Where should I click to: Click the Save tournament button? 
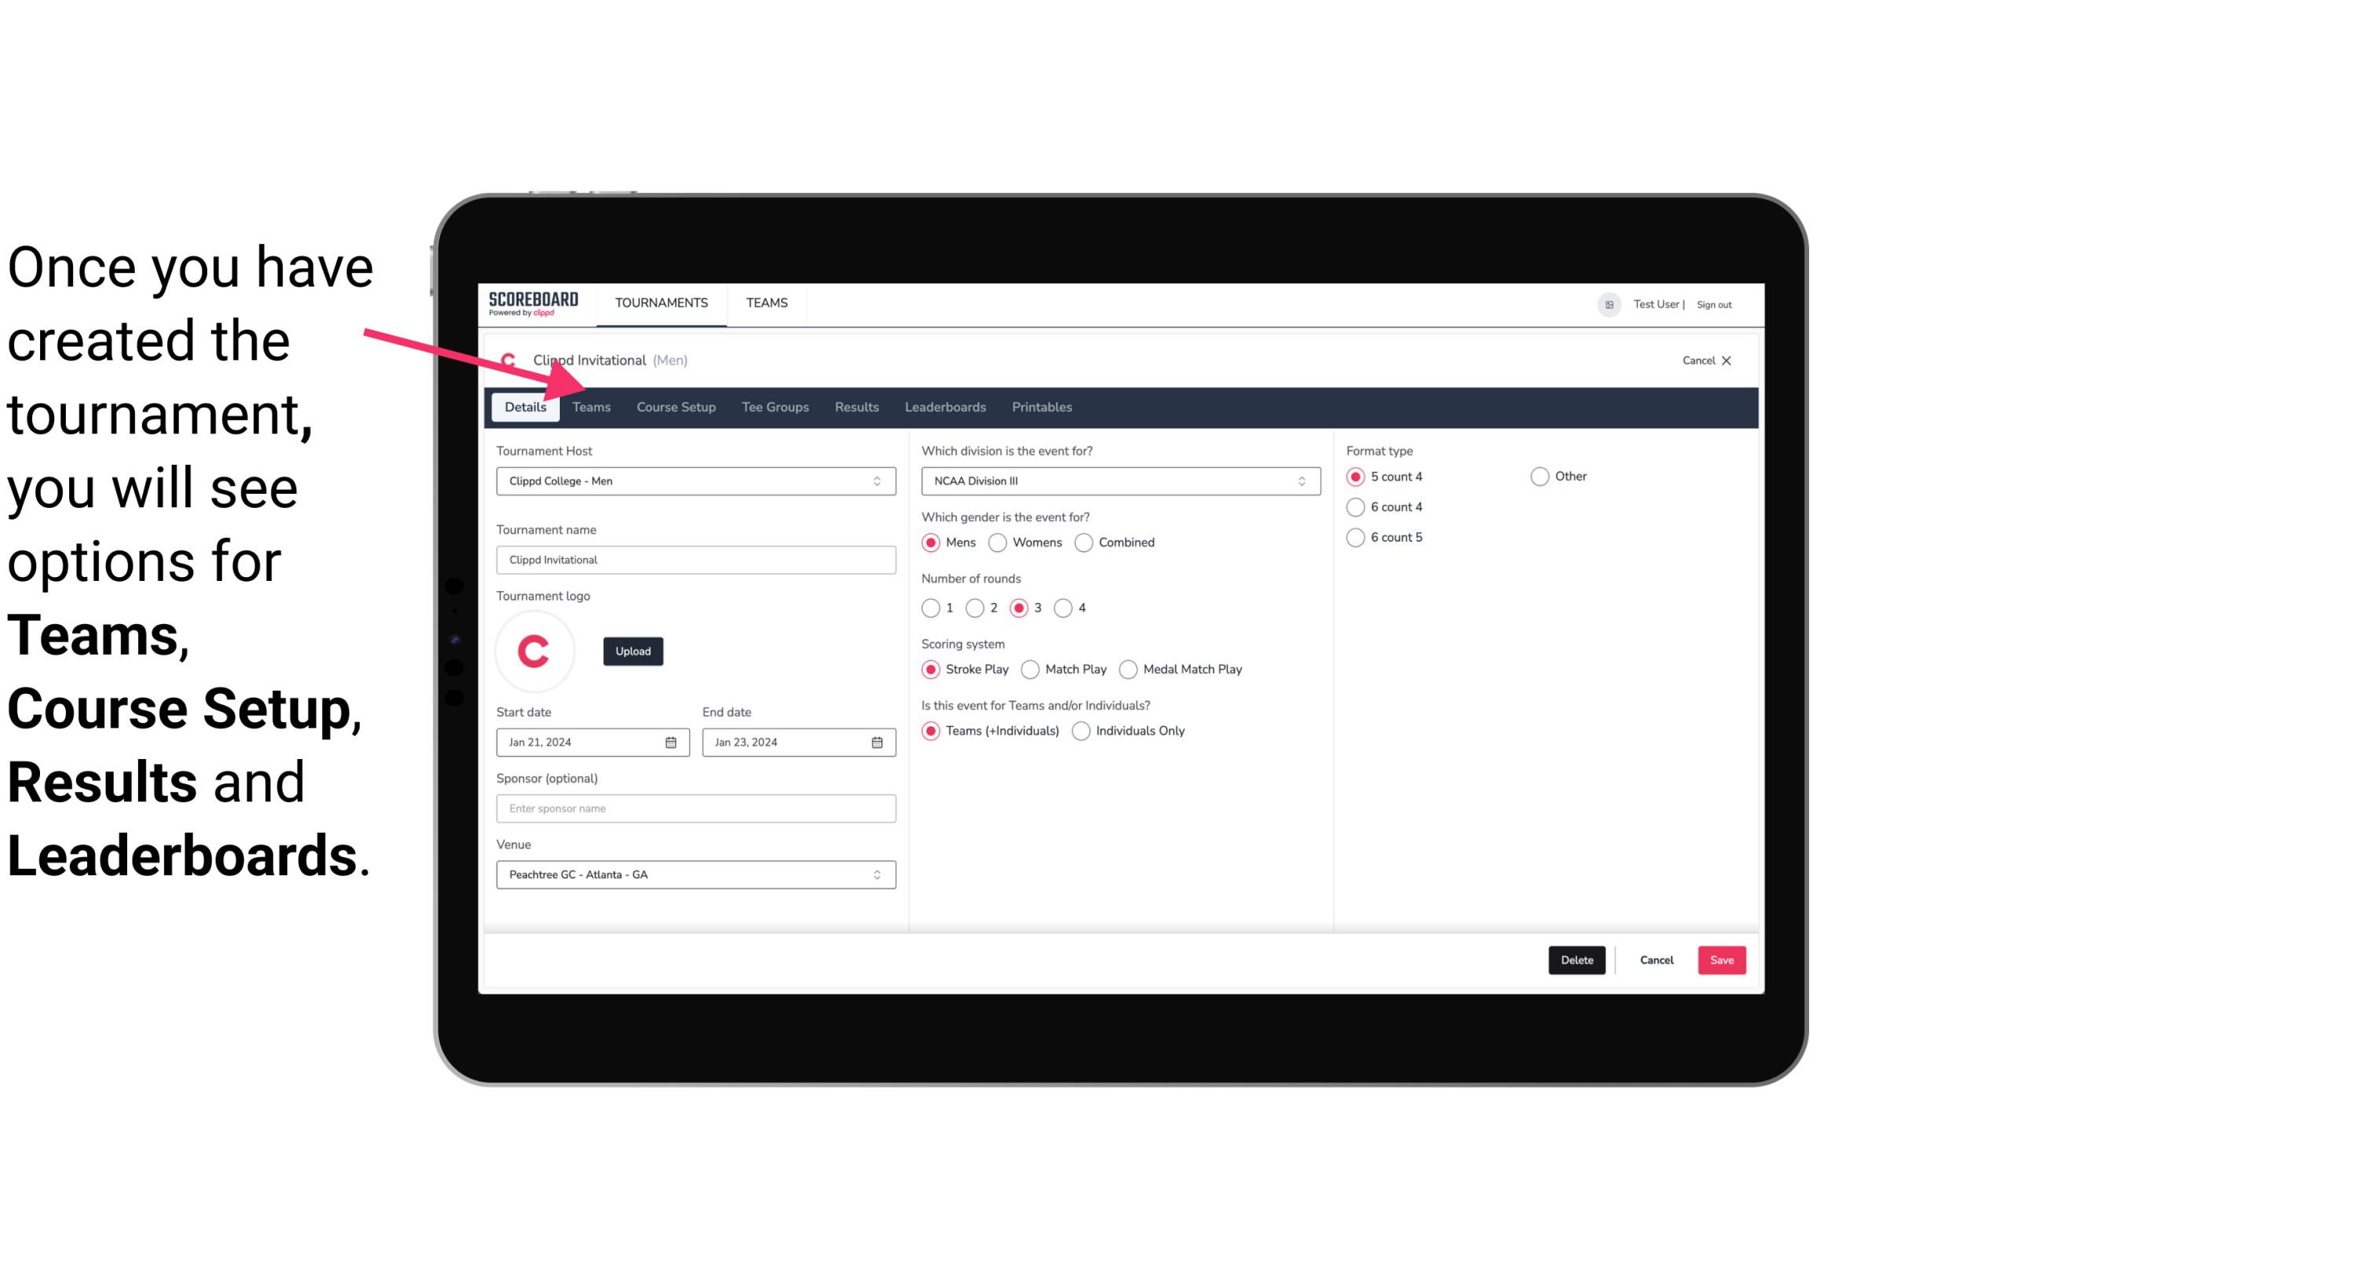(x=1720, y=960)
